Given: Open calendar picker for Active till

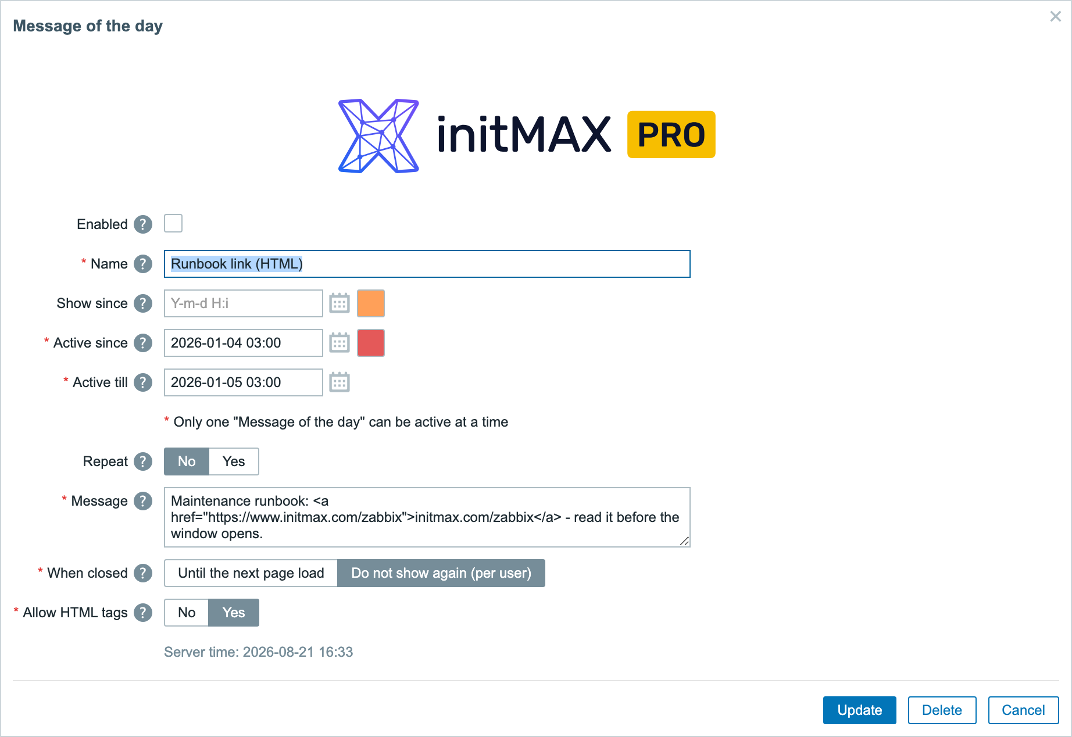Looking at the screenshot, I should (340, 382).
